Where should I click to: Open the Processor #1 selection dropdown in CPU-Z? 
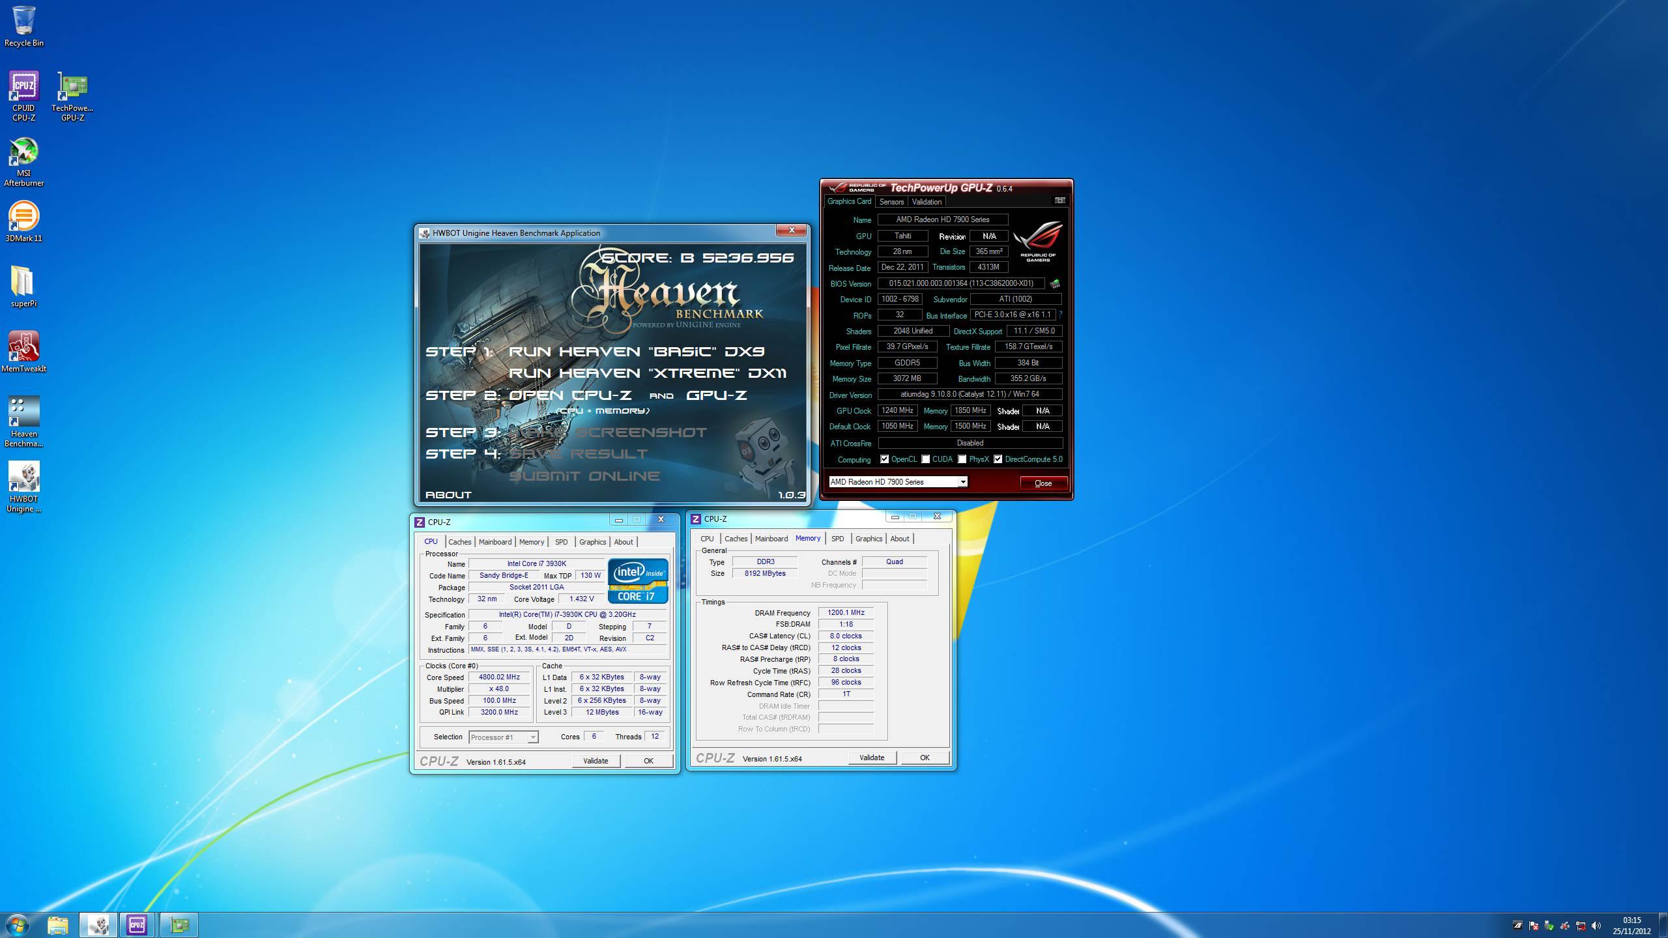503,737
